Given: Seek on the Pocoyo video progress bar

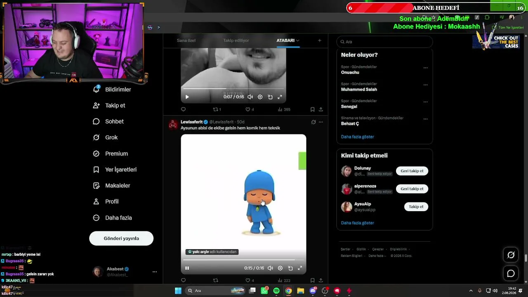Looking at the screenshot, I should point(243,260).
